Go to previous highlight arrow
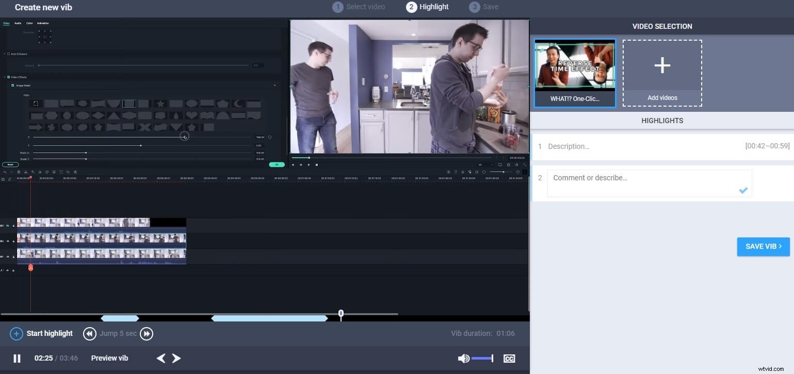Screen dimensions: 794x374 [x=161, y=358]
